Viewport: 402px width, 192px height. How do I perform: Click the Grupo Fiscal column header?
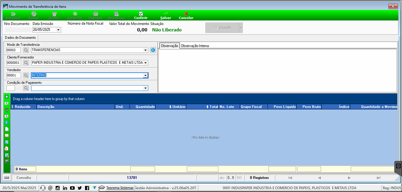[254, 107]
